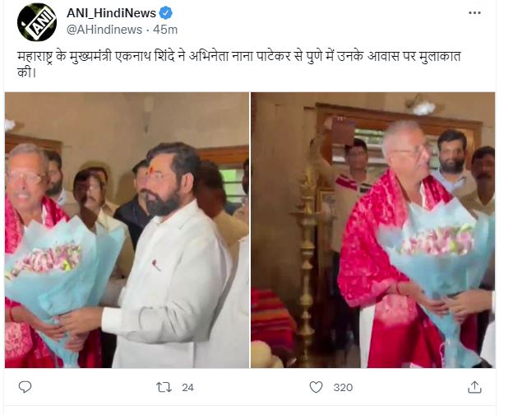This screenshot has height=415, width=513.
Task: Like the tweet with heart icon
Action: click(316, 388)
